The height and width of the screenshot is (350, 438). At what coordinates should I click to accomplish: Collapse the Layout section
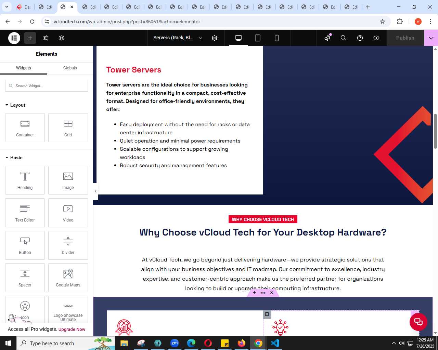15,105
